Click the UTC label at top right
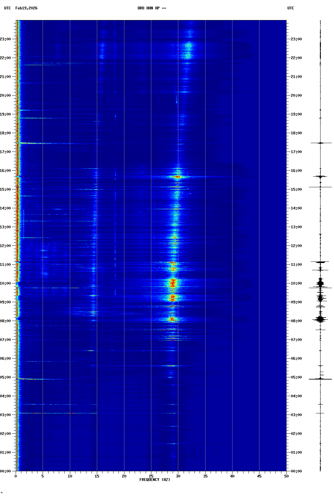 (x=290, y=8)
